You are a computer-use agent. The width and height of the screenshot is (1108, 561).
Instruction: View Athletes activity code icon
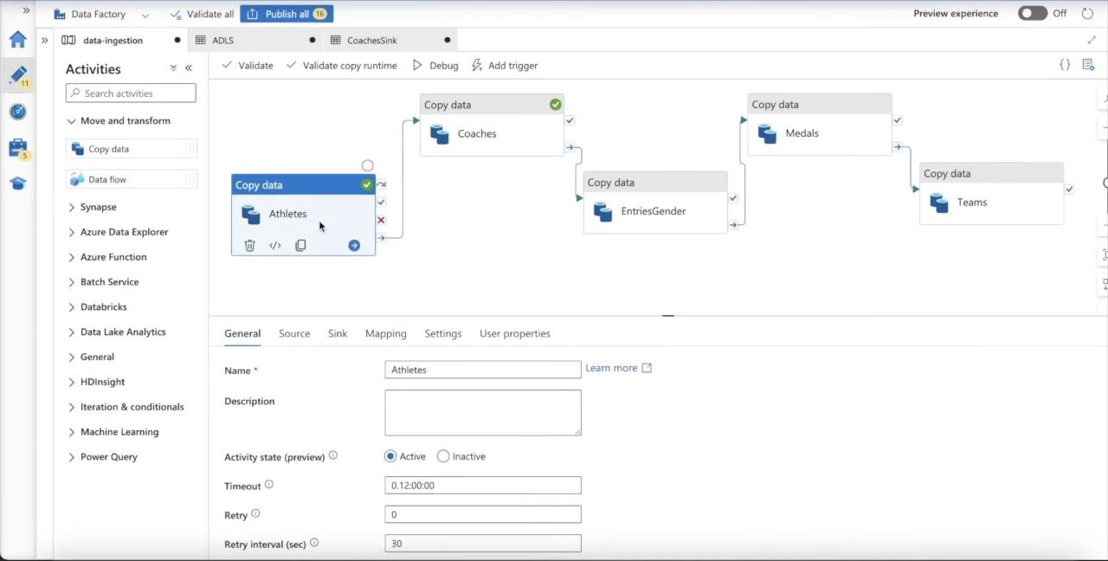(275, 246)
